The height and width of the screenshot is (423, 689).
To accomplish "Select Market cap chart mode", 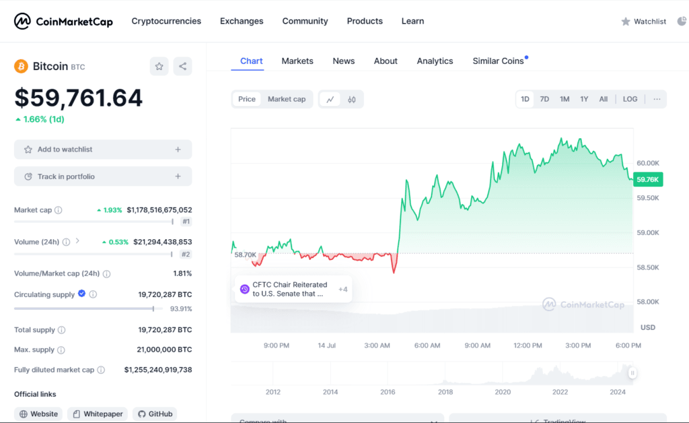I will click(x=287, y=100).
